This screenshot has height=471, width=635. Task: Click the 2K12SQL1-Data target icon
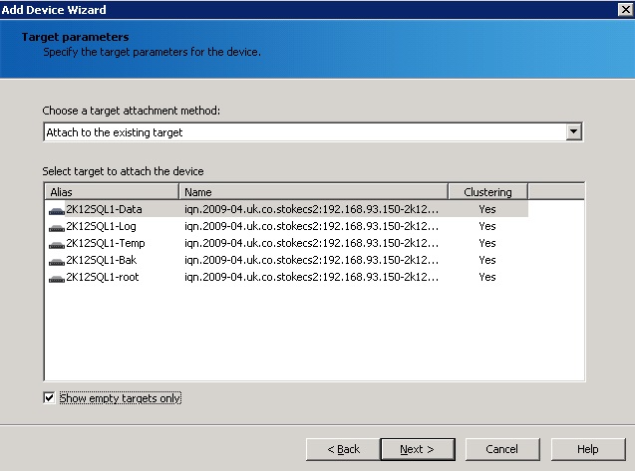click(x=56, y=210)
